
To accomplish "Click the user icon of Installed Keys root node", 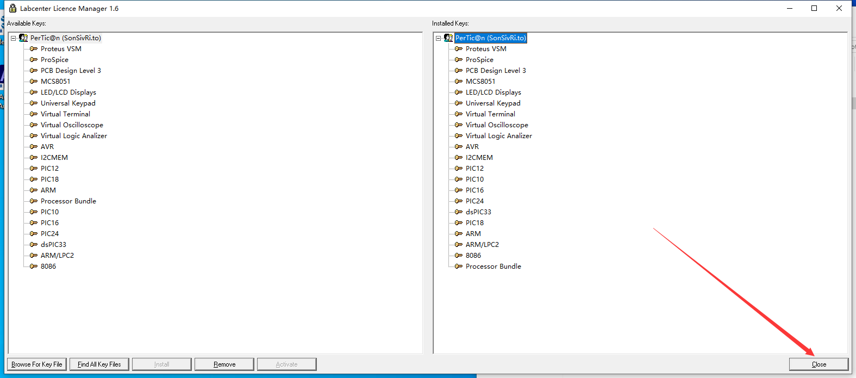I will click(x=448, y=38).
